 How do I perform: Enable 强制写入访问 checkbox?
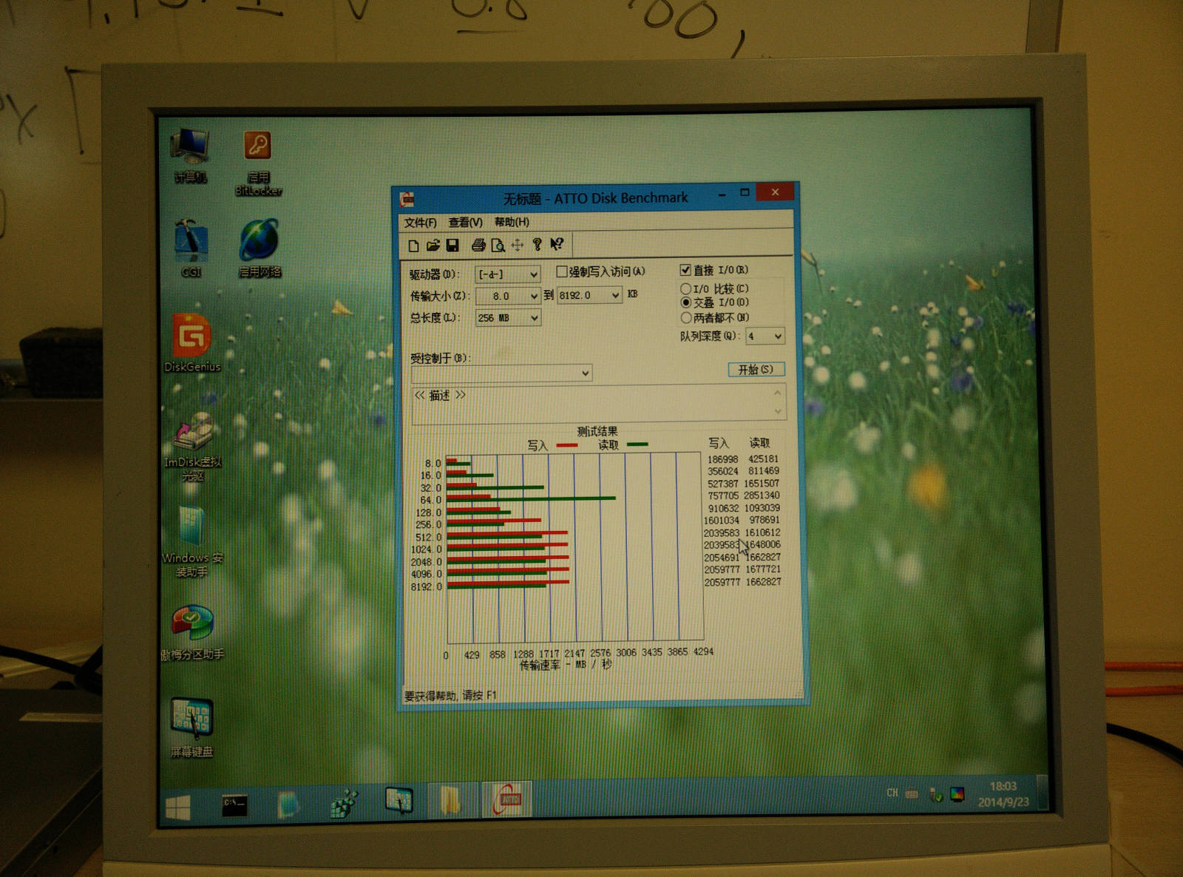(561, 271)
